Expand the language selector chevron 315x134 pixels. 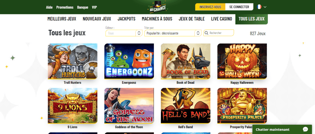tap(265, 7)
